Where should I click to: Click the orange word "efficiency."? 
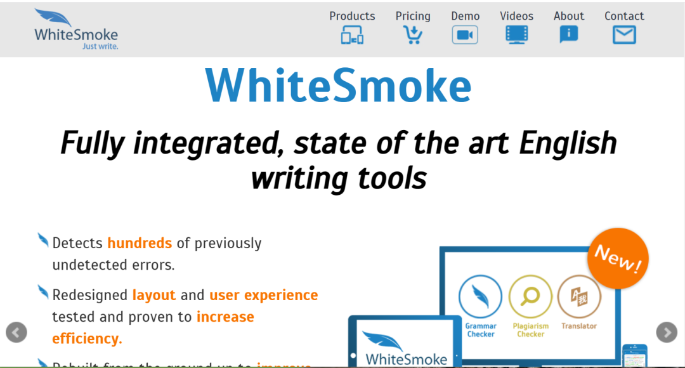pos(87,339)
